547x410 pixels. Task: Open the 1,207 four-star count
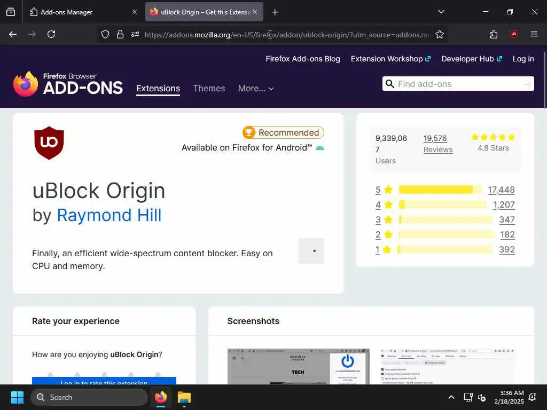pyautogui.click(x=504, y=205)
